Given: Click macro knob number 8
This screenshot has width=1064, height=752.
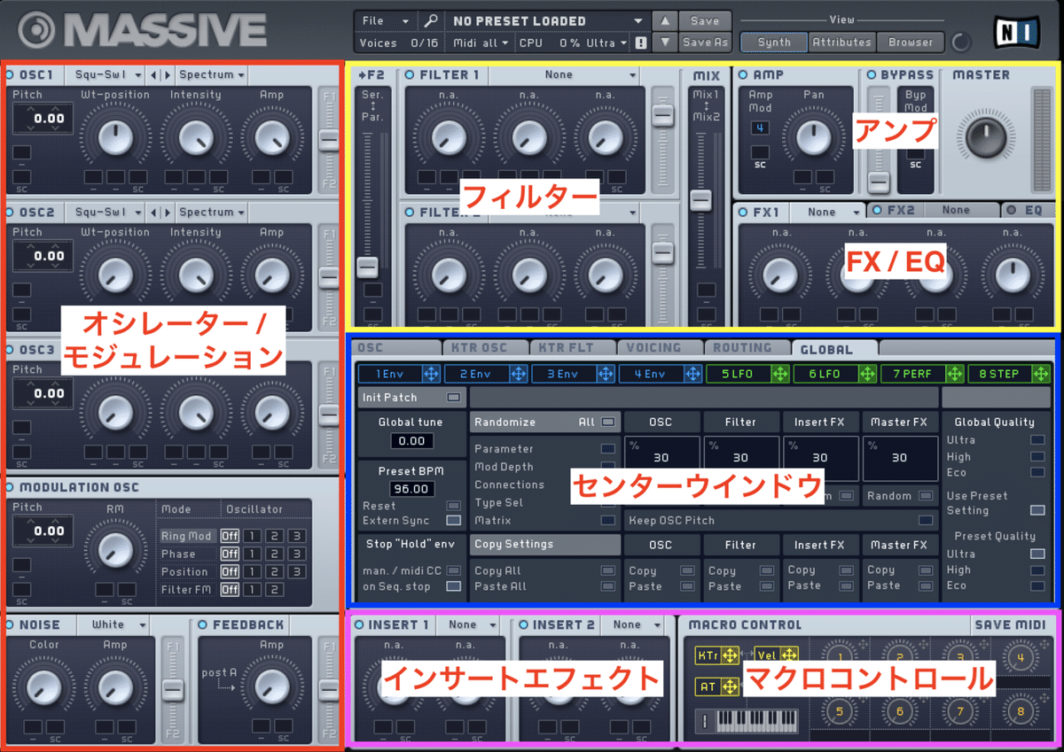Looking at the screenshot, I should 1020,711.
